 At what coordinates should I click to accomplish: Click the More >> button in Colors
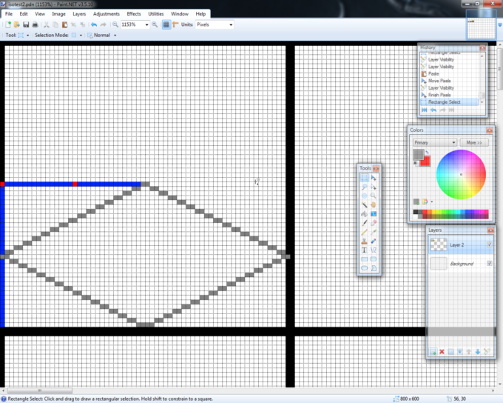[474, 142]
